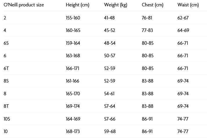Image resolution: width=207 pixels, height=138 pixels.
Task: Click the waist cell reading 64-69
Action: coord(183,30)
